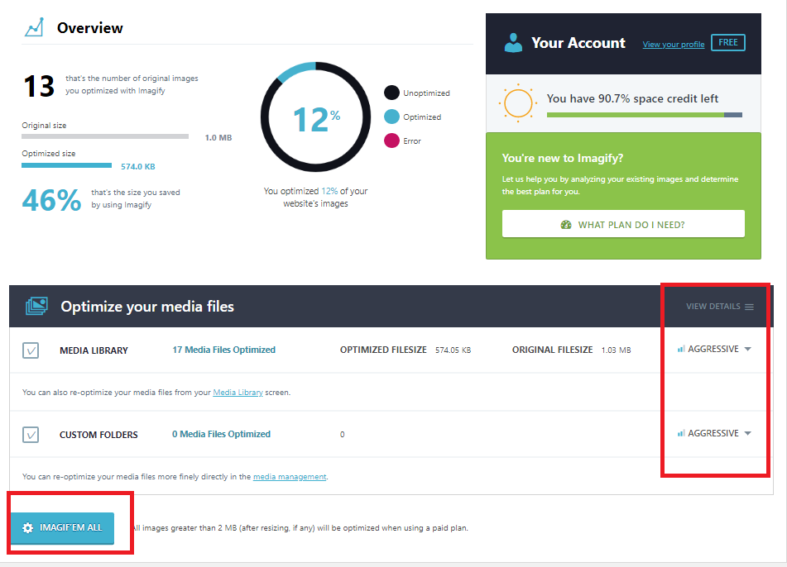Click the MEDIA LIBRARY row label
787x567 pixels.
[94, 350]
